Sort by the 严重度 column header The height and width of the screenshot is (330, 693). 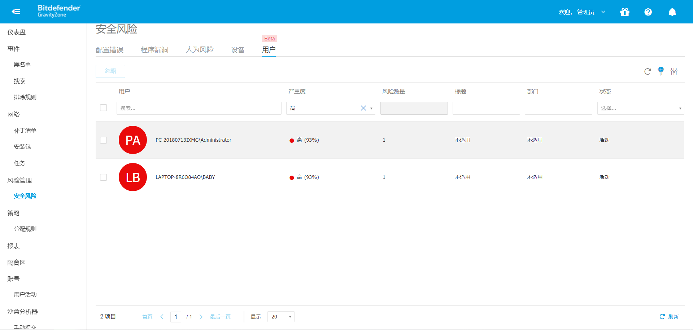[x=297, y=92]
